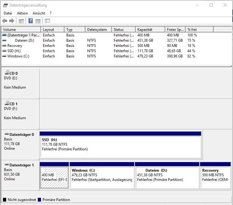The height and width of the screenshot is (205, 233).
Task: Click the settings checklist icon in the toolbar
Action: [x=47, y=21]
